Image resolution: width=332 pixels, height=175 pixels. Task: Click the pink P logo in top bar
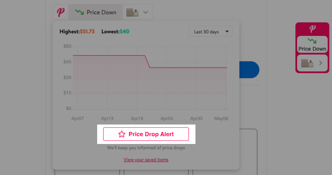pyautogui.click(x=60, y=12)
